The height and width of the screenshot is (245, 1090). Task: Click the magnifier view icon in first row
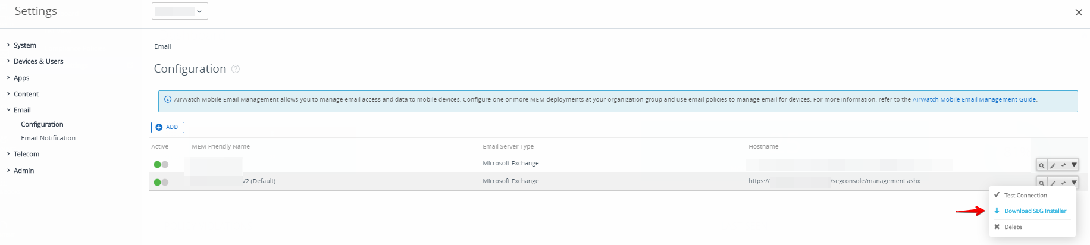[1042, 165]
